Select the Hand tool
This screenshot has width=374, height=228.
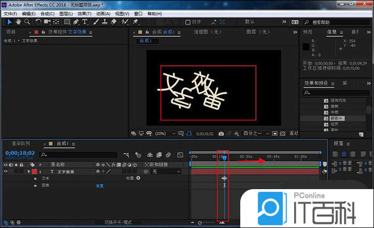pos(19,22)
